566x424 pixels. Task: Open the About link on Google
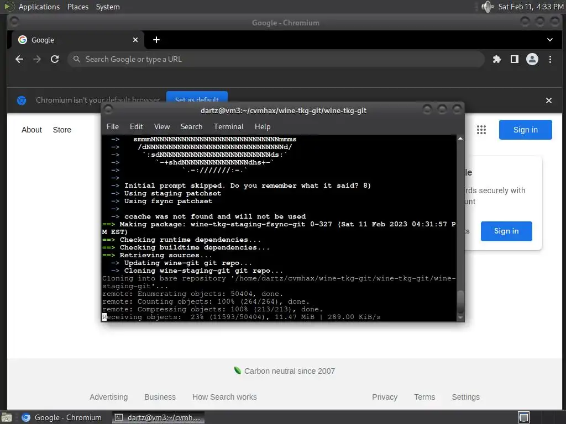(x=32, y=130)
